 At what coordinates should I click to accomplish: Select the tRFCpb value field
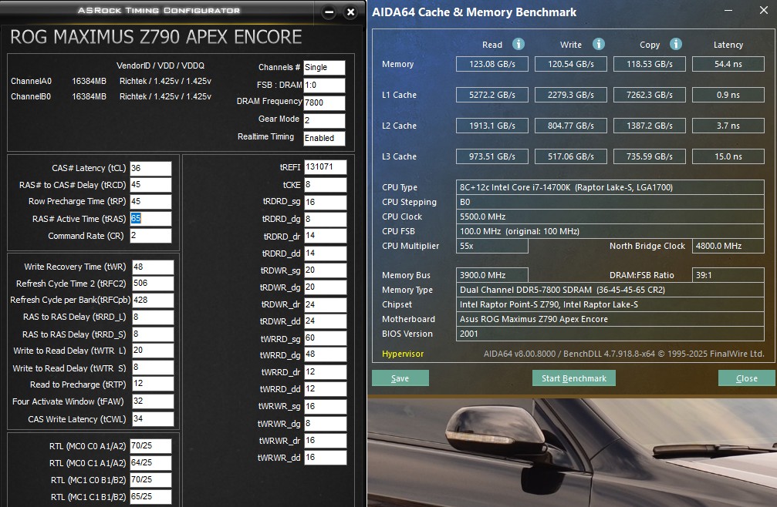click(x=153, y=301)
